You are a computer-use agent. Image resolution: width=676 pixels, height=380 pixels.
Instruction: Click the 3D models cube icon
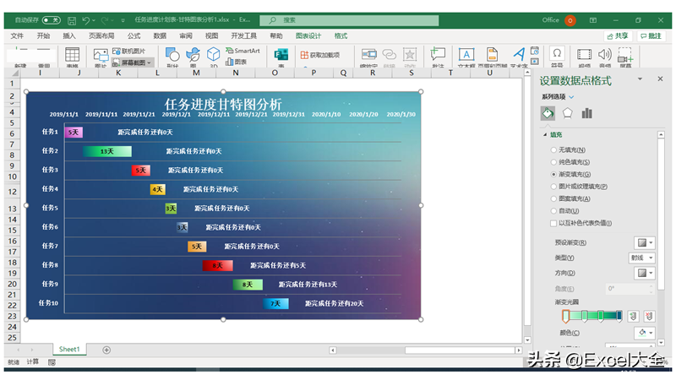click(214, 54)
